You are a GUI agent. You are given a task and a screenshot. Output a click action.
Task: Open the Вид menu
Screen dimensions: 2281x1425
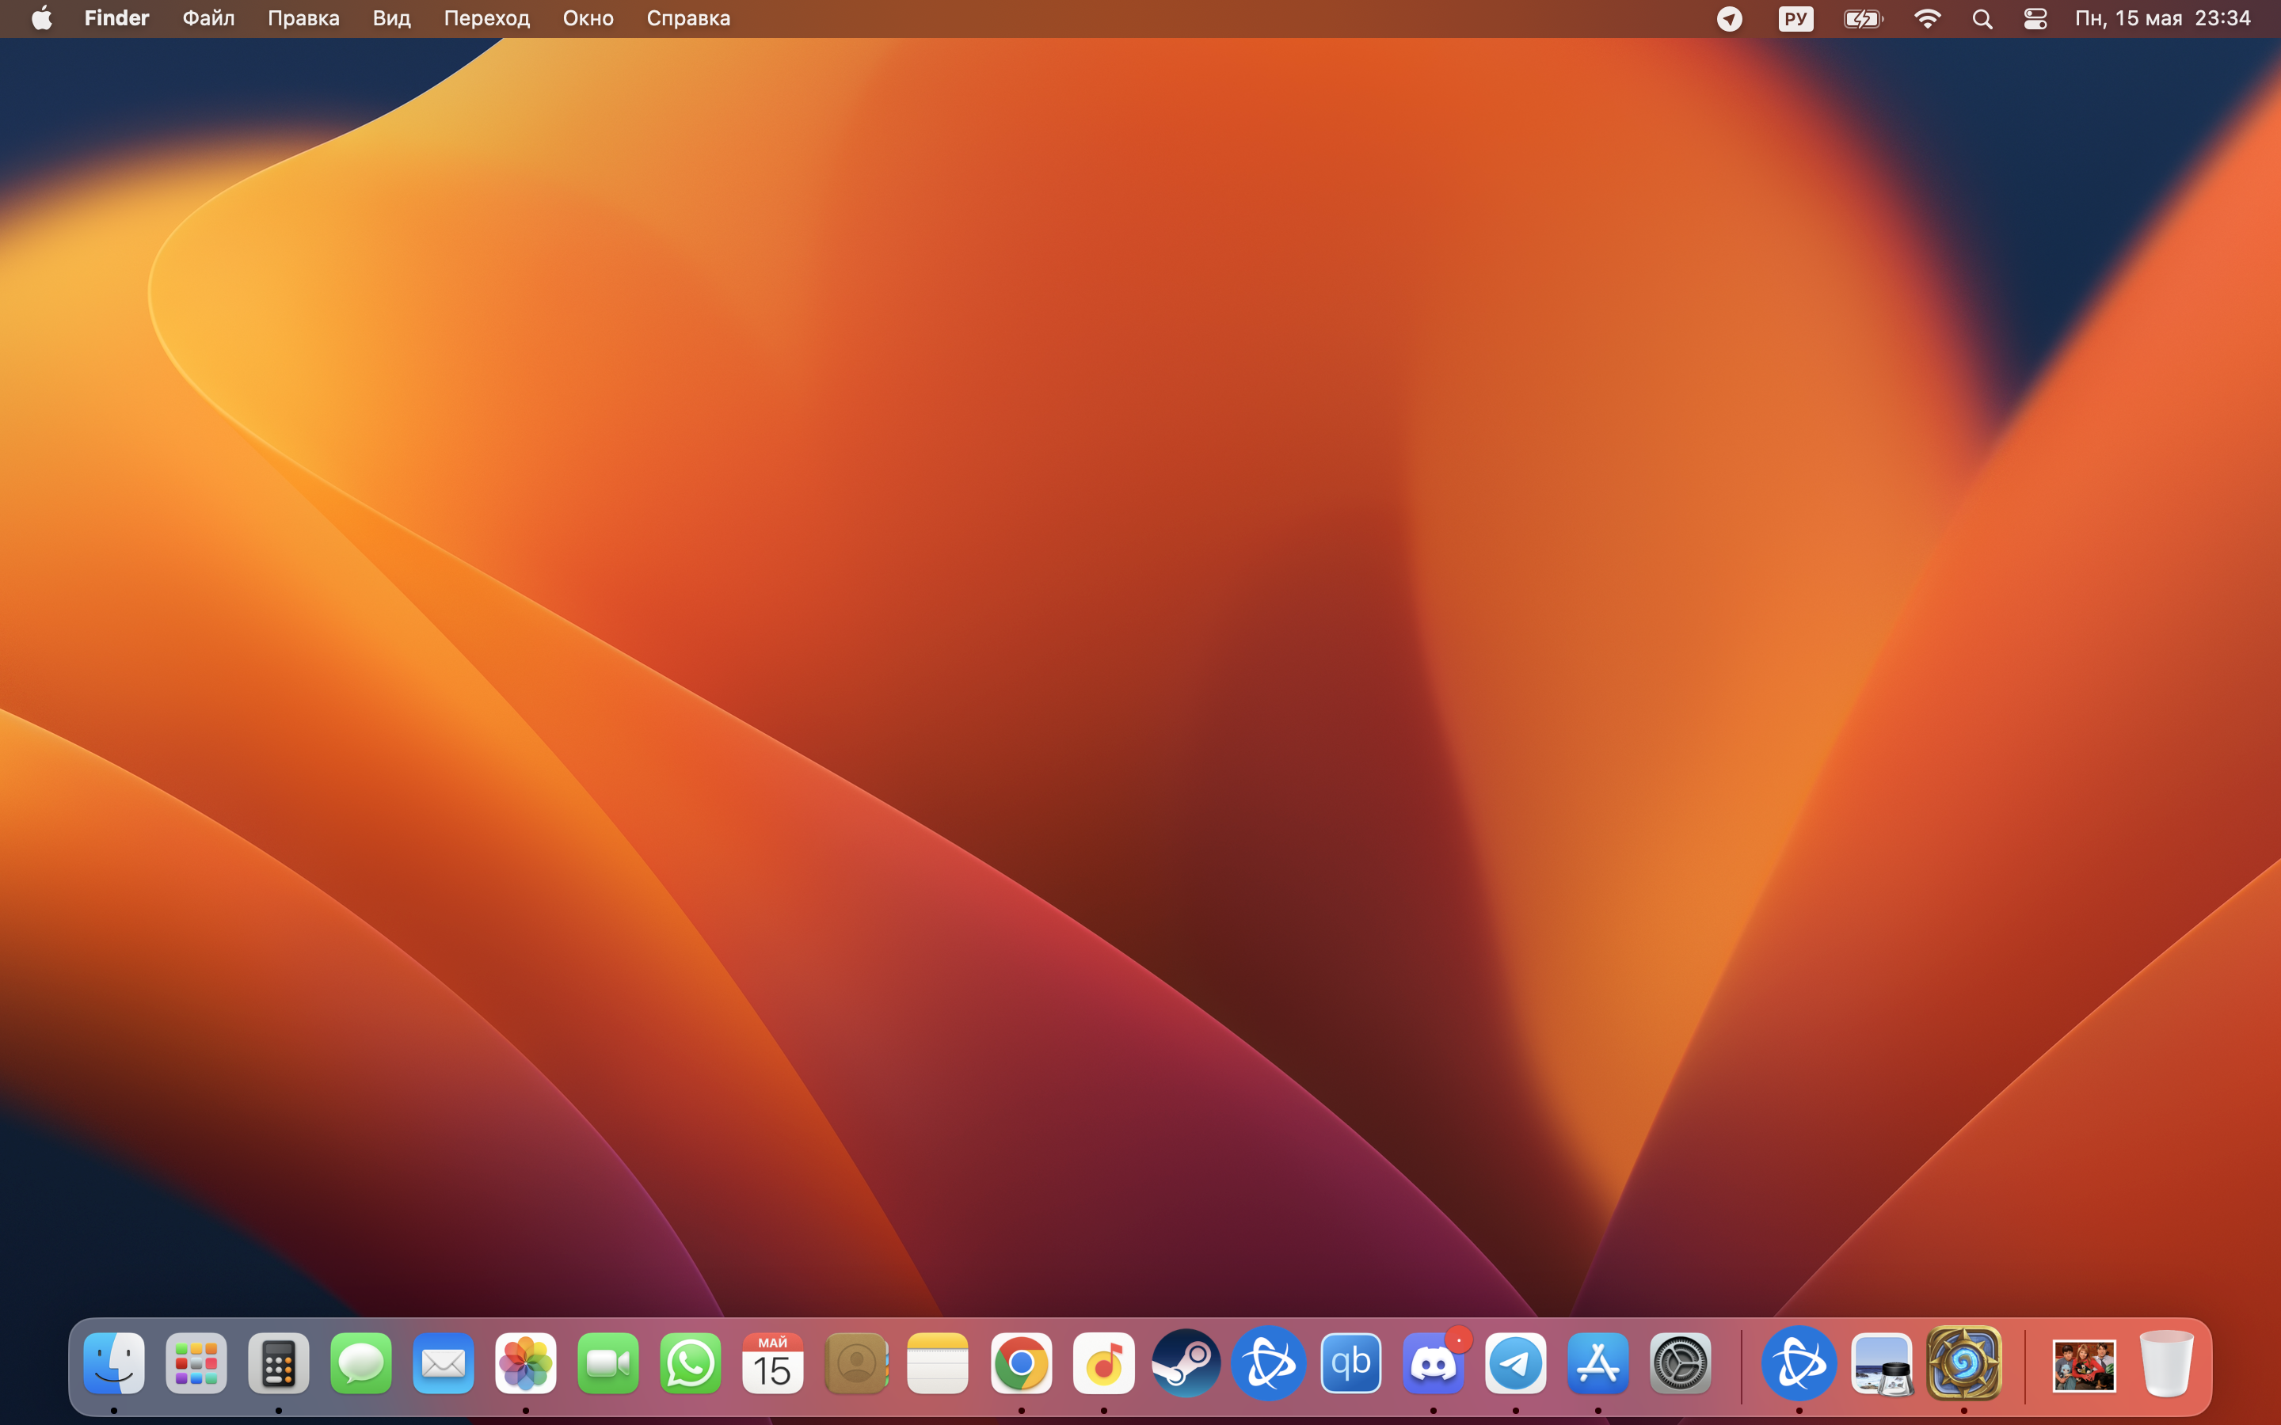(391, 18)
